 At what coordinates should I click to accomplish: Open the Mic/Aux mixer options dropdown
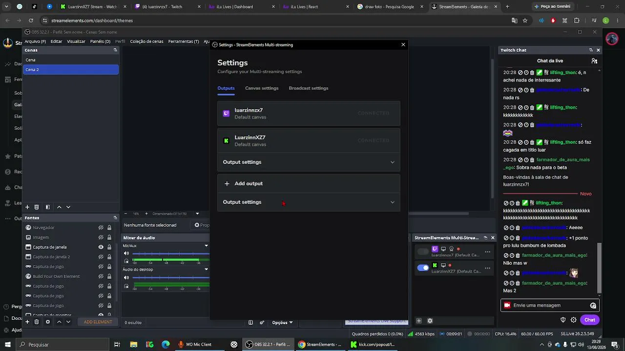coord(206,246)
